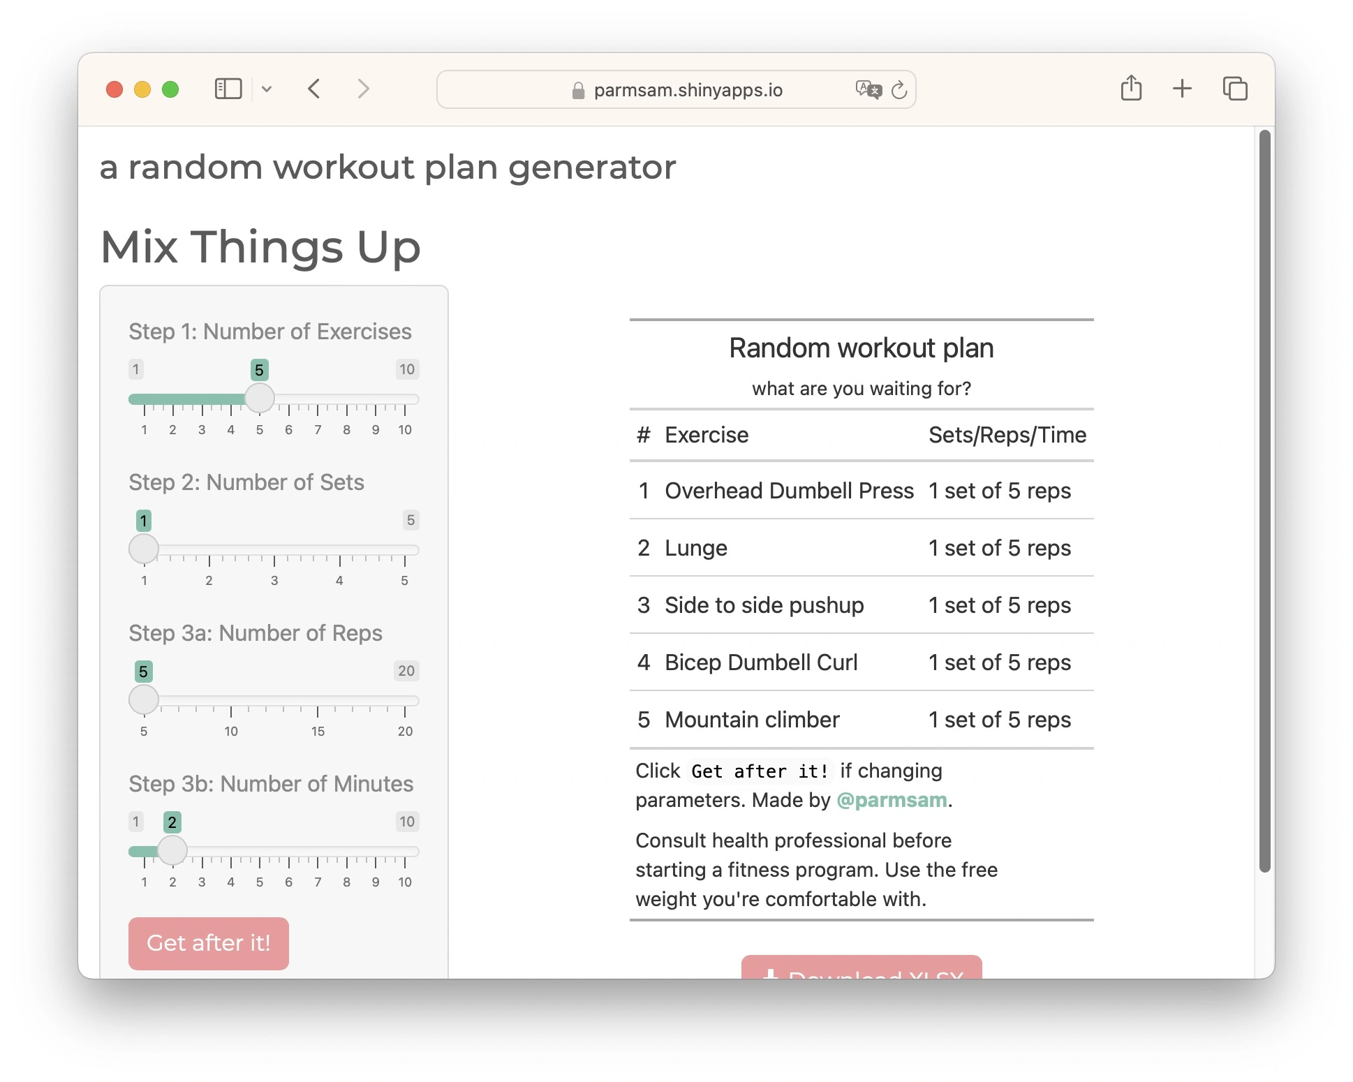Click the forward navigation arrow
This screenshot has width=1353, height=1082.
(363, 89)
